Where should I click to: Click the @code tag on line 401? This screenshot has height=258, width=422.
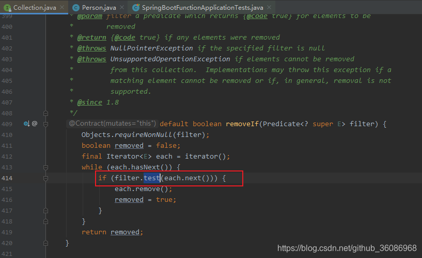(x=125, y=37)
